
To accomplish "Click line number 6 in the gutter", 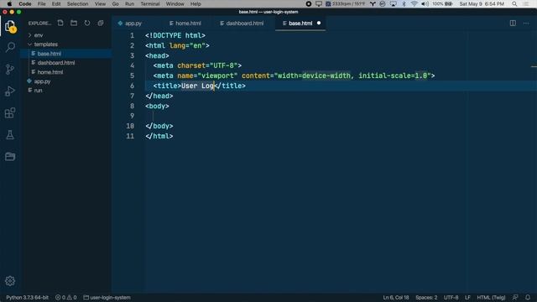I will (x=132, y=86).
